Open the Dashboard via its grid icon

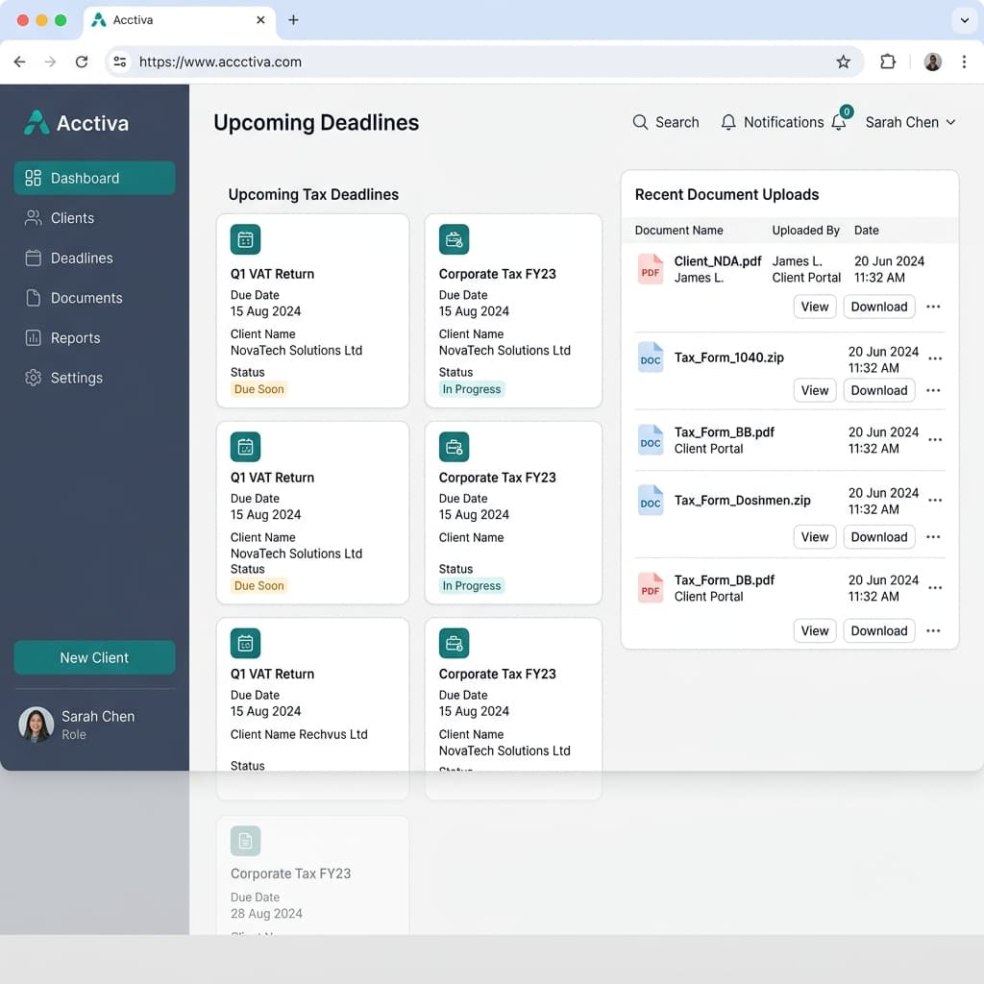point(32,178)
